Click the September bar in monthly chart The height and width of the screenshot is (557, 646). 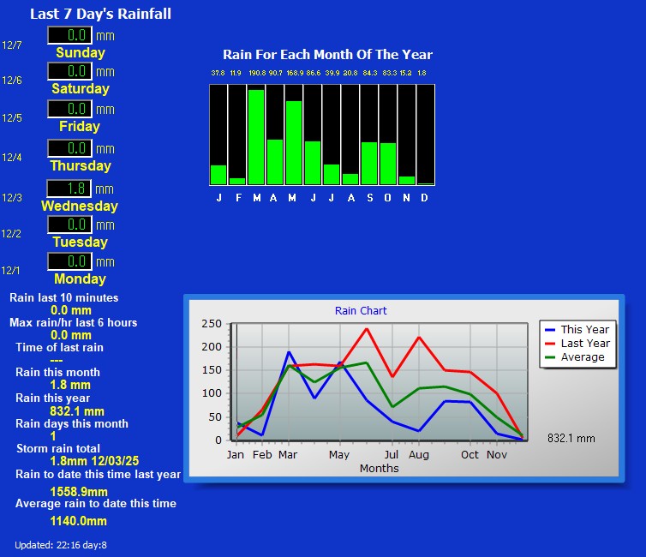point(369,163)
